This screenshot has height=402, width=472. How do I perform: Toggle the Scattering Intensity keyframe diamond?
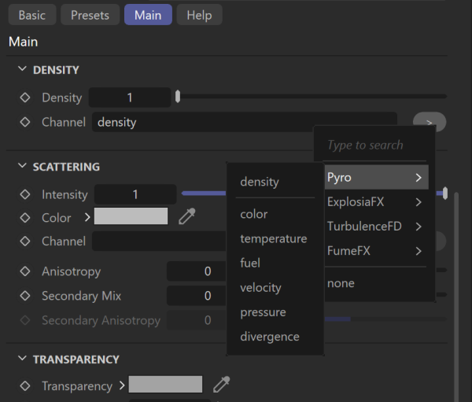(x=24, y=194)
